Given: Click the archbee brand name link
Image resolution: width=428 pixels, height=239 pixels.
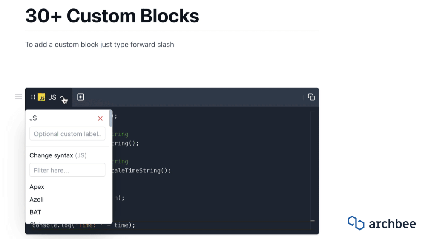Looking at the screenshot, I should (392, 224).
